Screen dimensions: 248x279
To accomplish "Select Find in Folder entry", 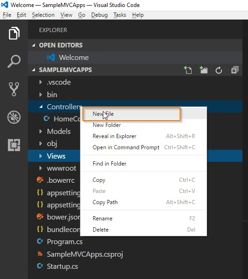I will click(144, 164).
